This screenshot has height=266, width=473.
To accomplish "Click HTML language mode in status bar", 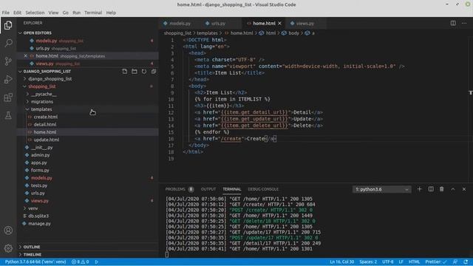I will (x=414, y=262).
